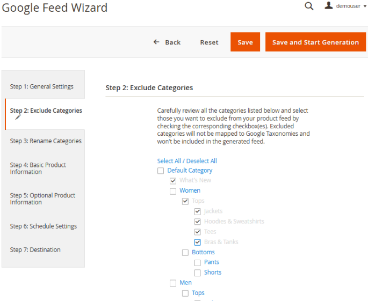This screenshot has height=301, width=368.
Task: Check the Default Category checkbox
Action: coord(161,171)
